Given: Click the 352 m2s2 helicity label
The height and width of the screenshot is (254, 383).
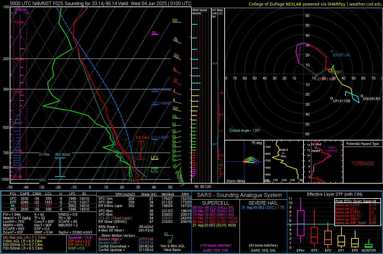Looking at the screenshot, I should (63, 154).
